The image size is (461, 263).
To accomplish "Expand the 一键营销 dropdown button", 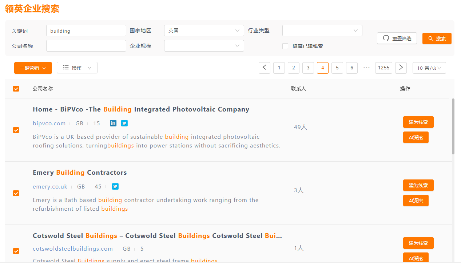I will click(x=33, y=68).
